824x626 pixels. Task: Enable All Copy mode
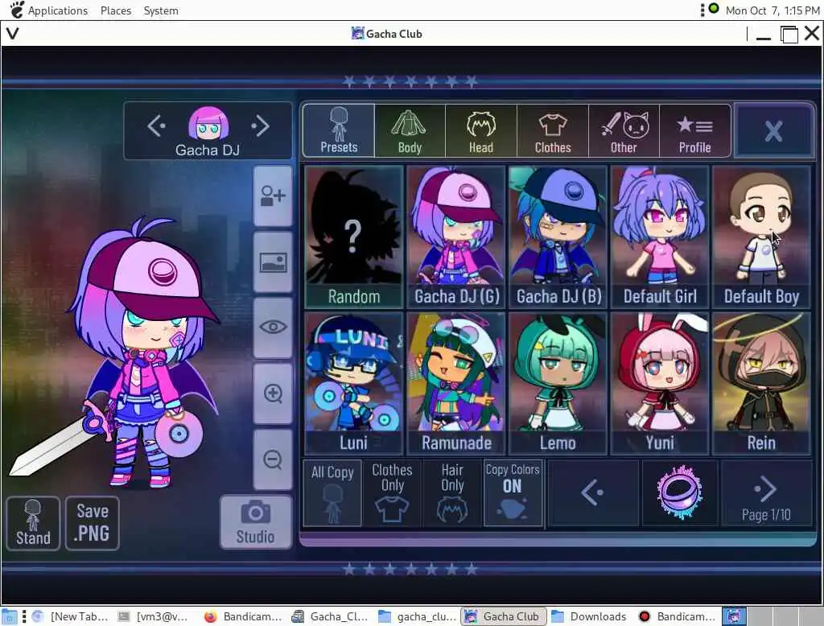click(332, 493)
